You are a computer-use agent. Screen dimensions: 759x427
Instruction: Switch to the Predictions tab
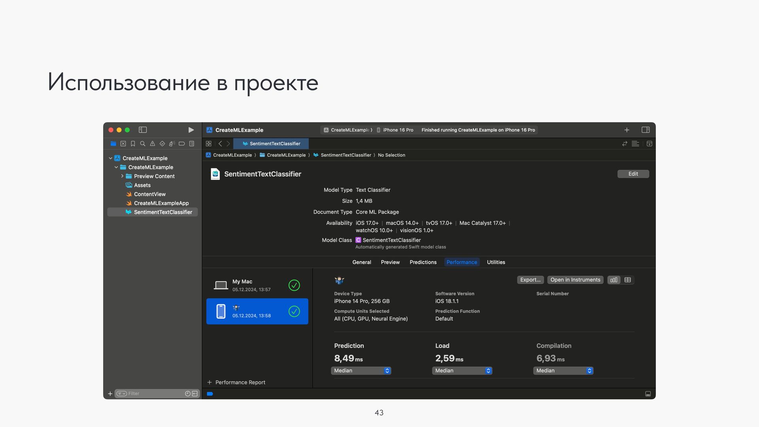tap(423, 262)
